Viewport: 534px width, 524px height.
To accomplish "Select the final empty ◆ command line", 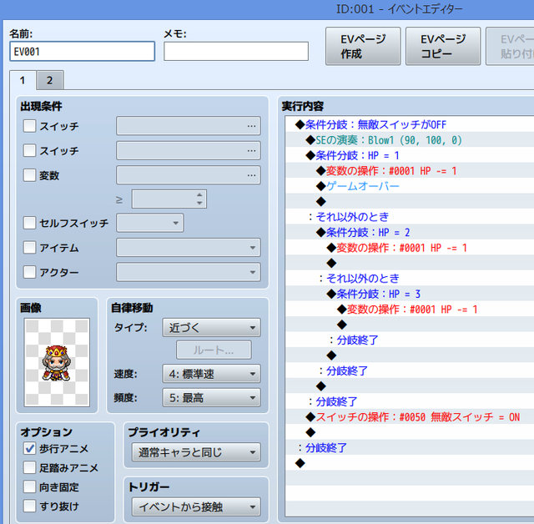I will click(x=410, y=463).
